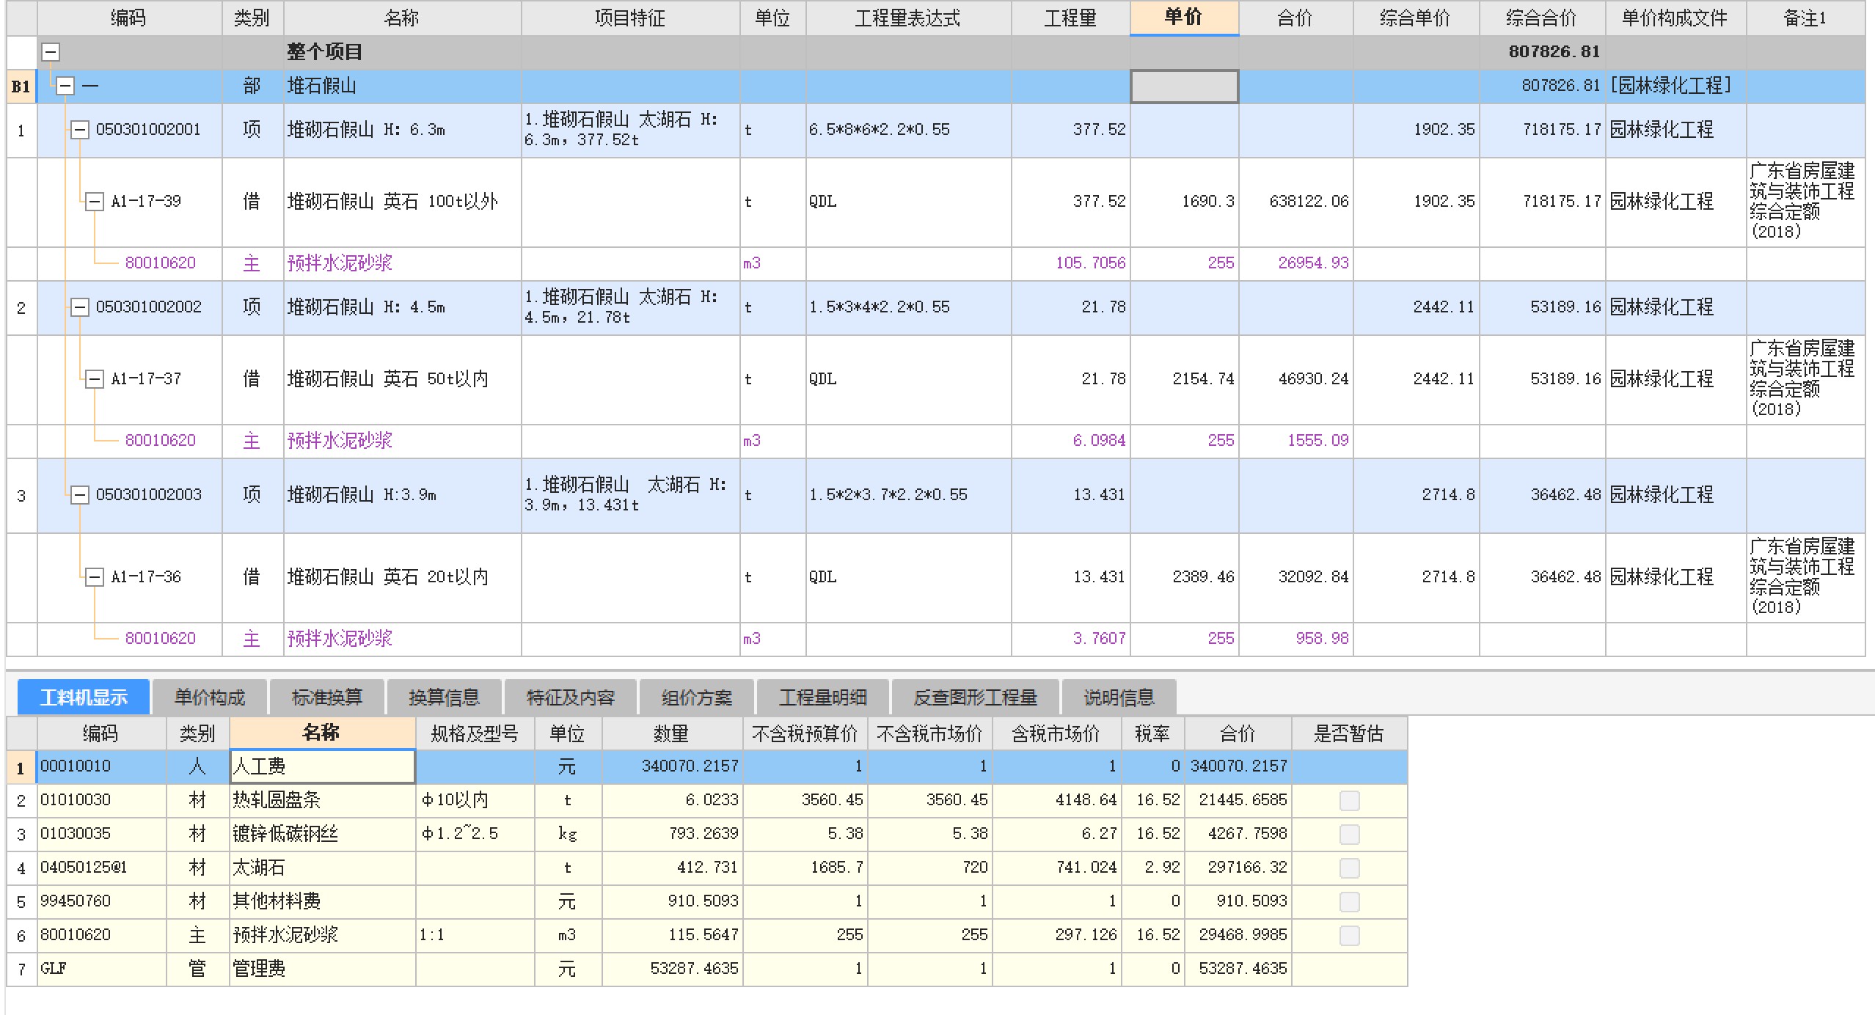
Task: Open the 工程量明细 tab
Action: tap(823, 697)
